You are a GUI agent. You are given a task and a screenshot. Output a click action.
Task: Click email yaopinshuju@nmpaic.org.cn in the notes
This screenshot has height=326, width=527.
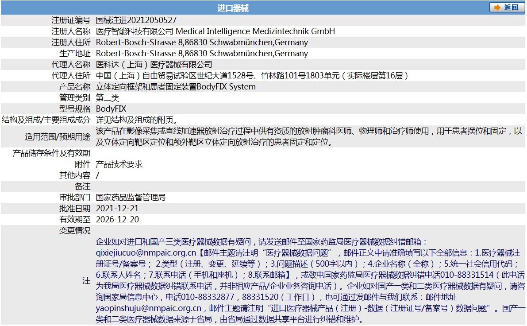[149, 309]
